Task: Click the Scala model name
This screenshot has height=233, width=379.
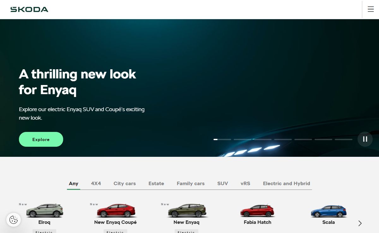Action: (328, 222)
